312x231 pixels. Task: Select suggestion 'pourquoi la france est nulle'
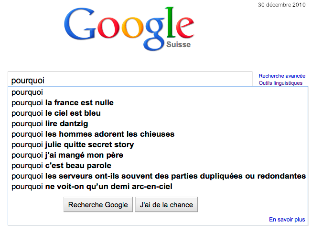click(x=63, y=102)
